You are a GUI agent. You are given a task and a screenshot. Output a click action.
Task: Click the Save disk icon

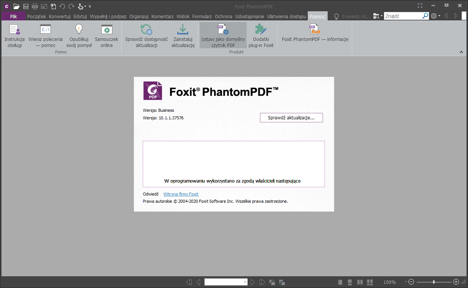click(26, 6)
